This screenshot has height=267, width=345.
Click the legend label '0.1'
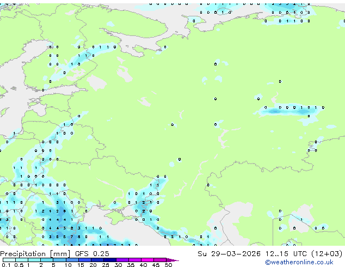6,265
